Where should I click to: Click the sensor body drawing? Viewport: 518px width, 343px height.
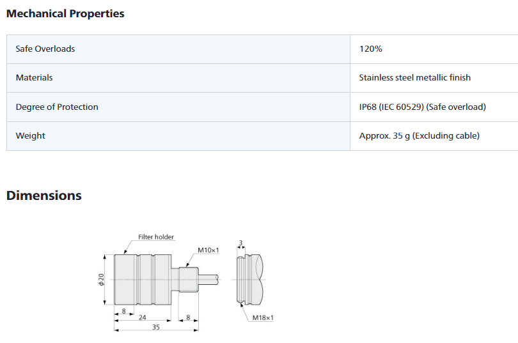click(141, 279)
